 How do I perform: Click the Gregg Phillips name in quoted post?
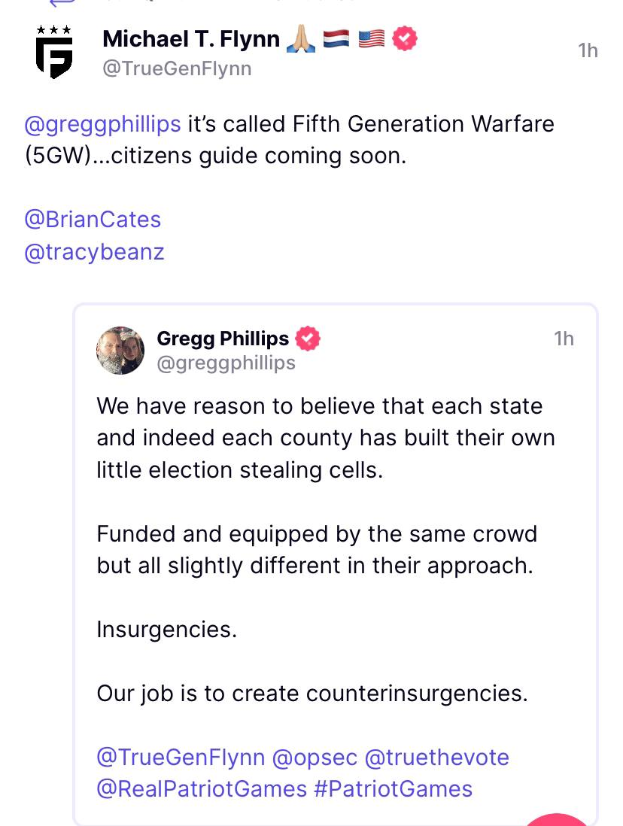(x=222, y=339)
